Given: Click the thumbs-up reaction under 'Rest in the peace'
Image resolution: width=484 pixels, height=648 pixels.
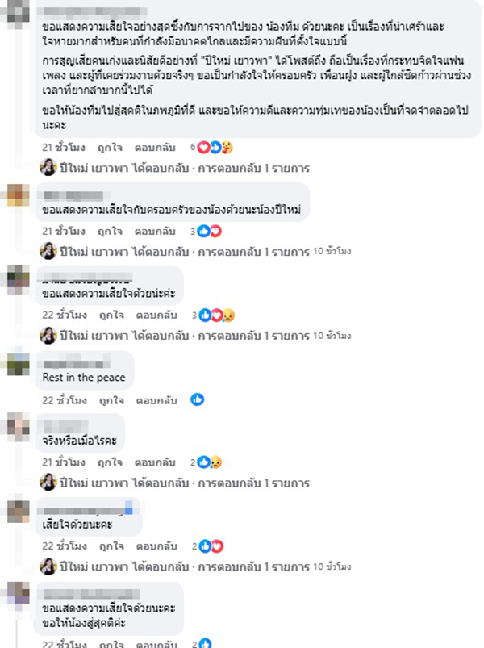Looking at the screenshot, I should [197, 399].
